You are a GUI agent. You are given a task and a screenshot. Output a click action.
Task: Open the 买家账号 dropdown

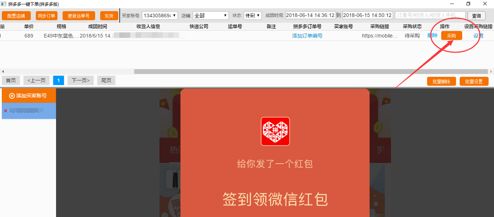pyautogui.click(x=160, y=15)
